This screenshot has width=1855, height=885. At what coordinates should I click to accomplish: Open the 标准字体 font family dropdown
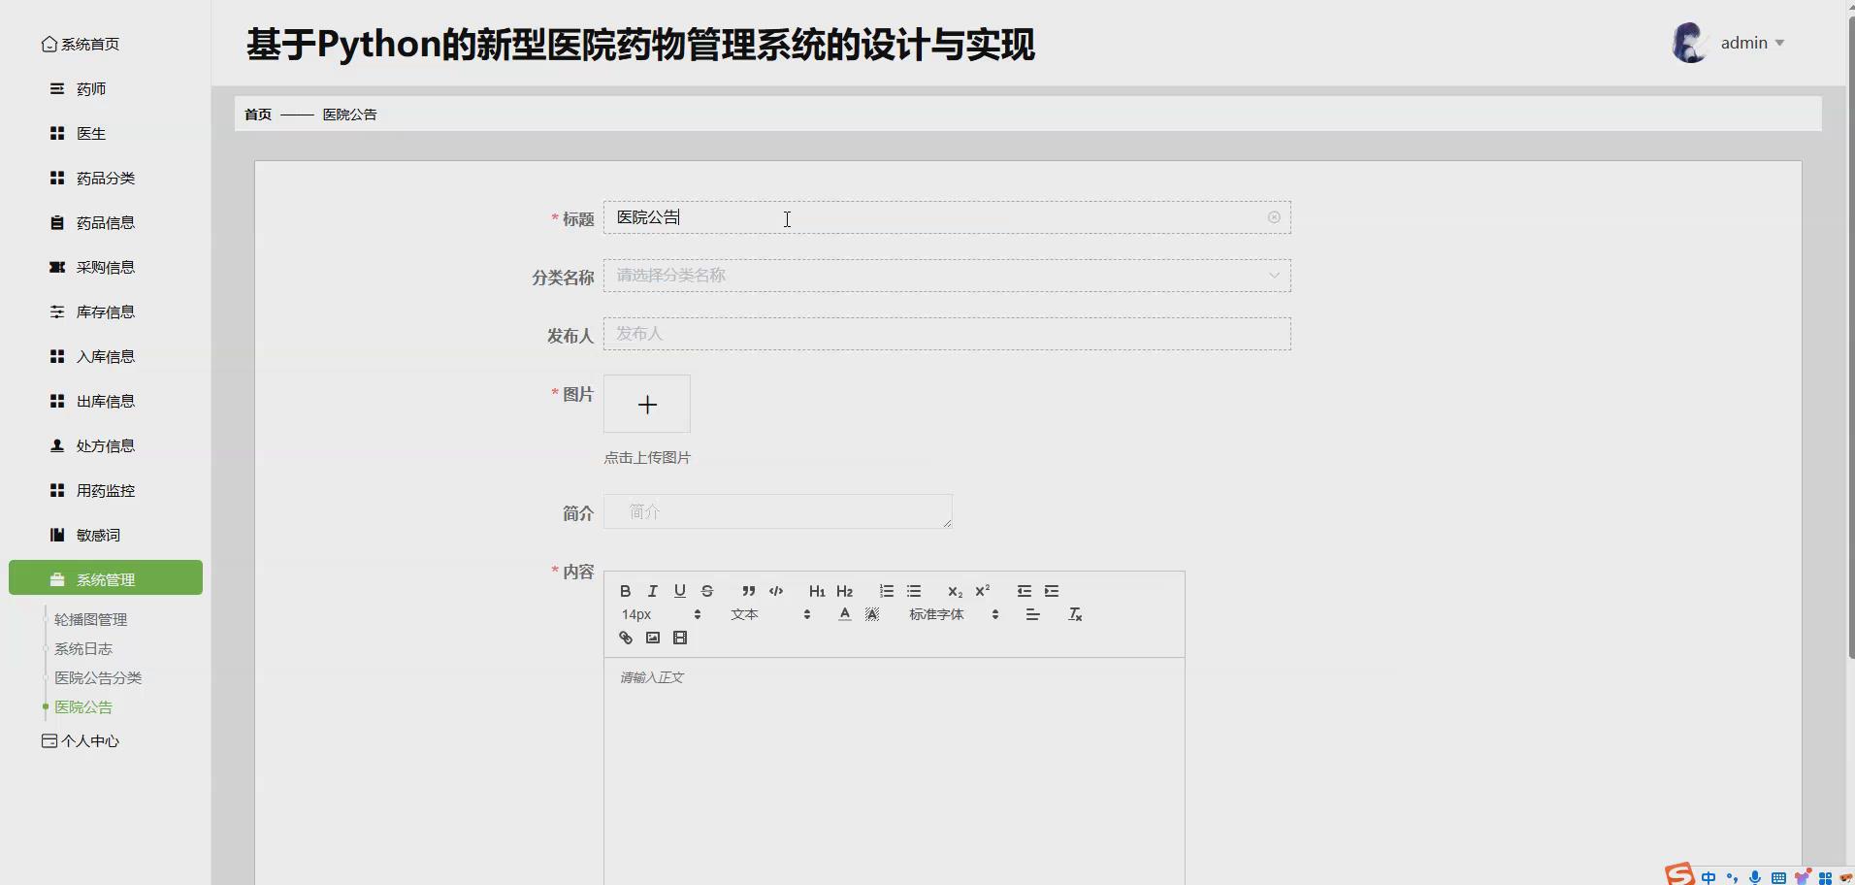[938, 614]
